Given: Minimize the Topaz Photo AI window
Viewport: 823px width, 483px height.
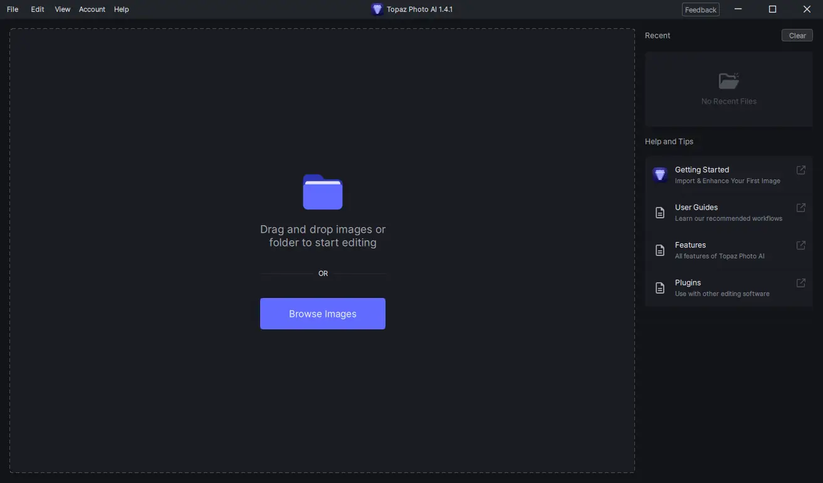Looking at the screenshot, I should coord(738,9).
